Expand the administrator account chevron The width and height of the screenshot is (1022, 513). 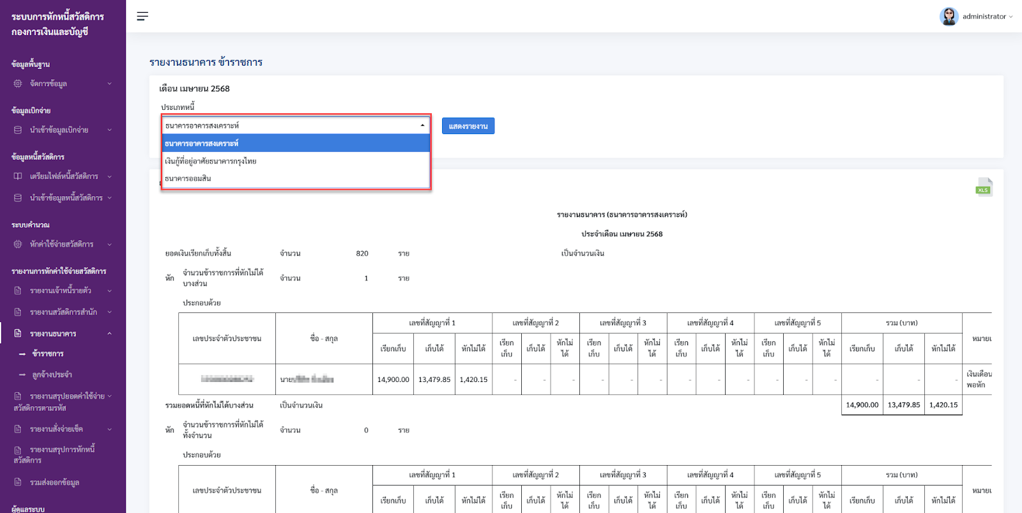point(1011,17)
